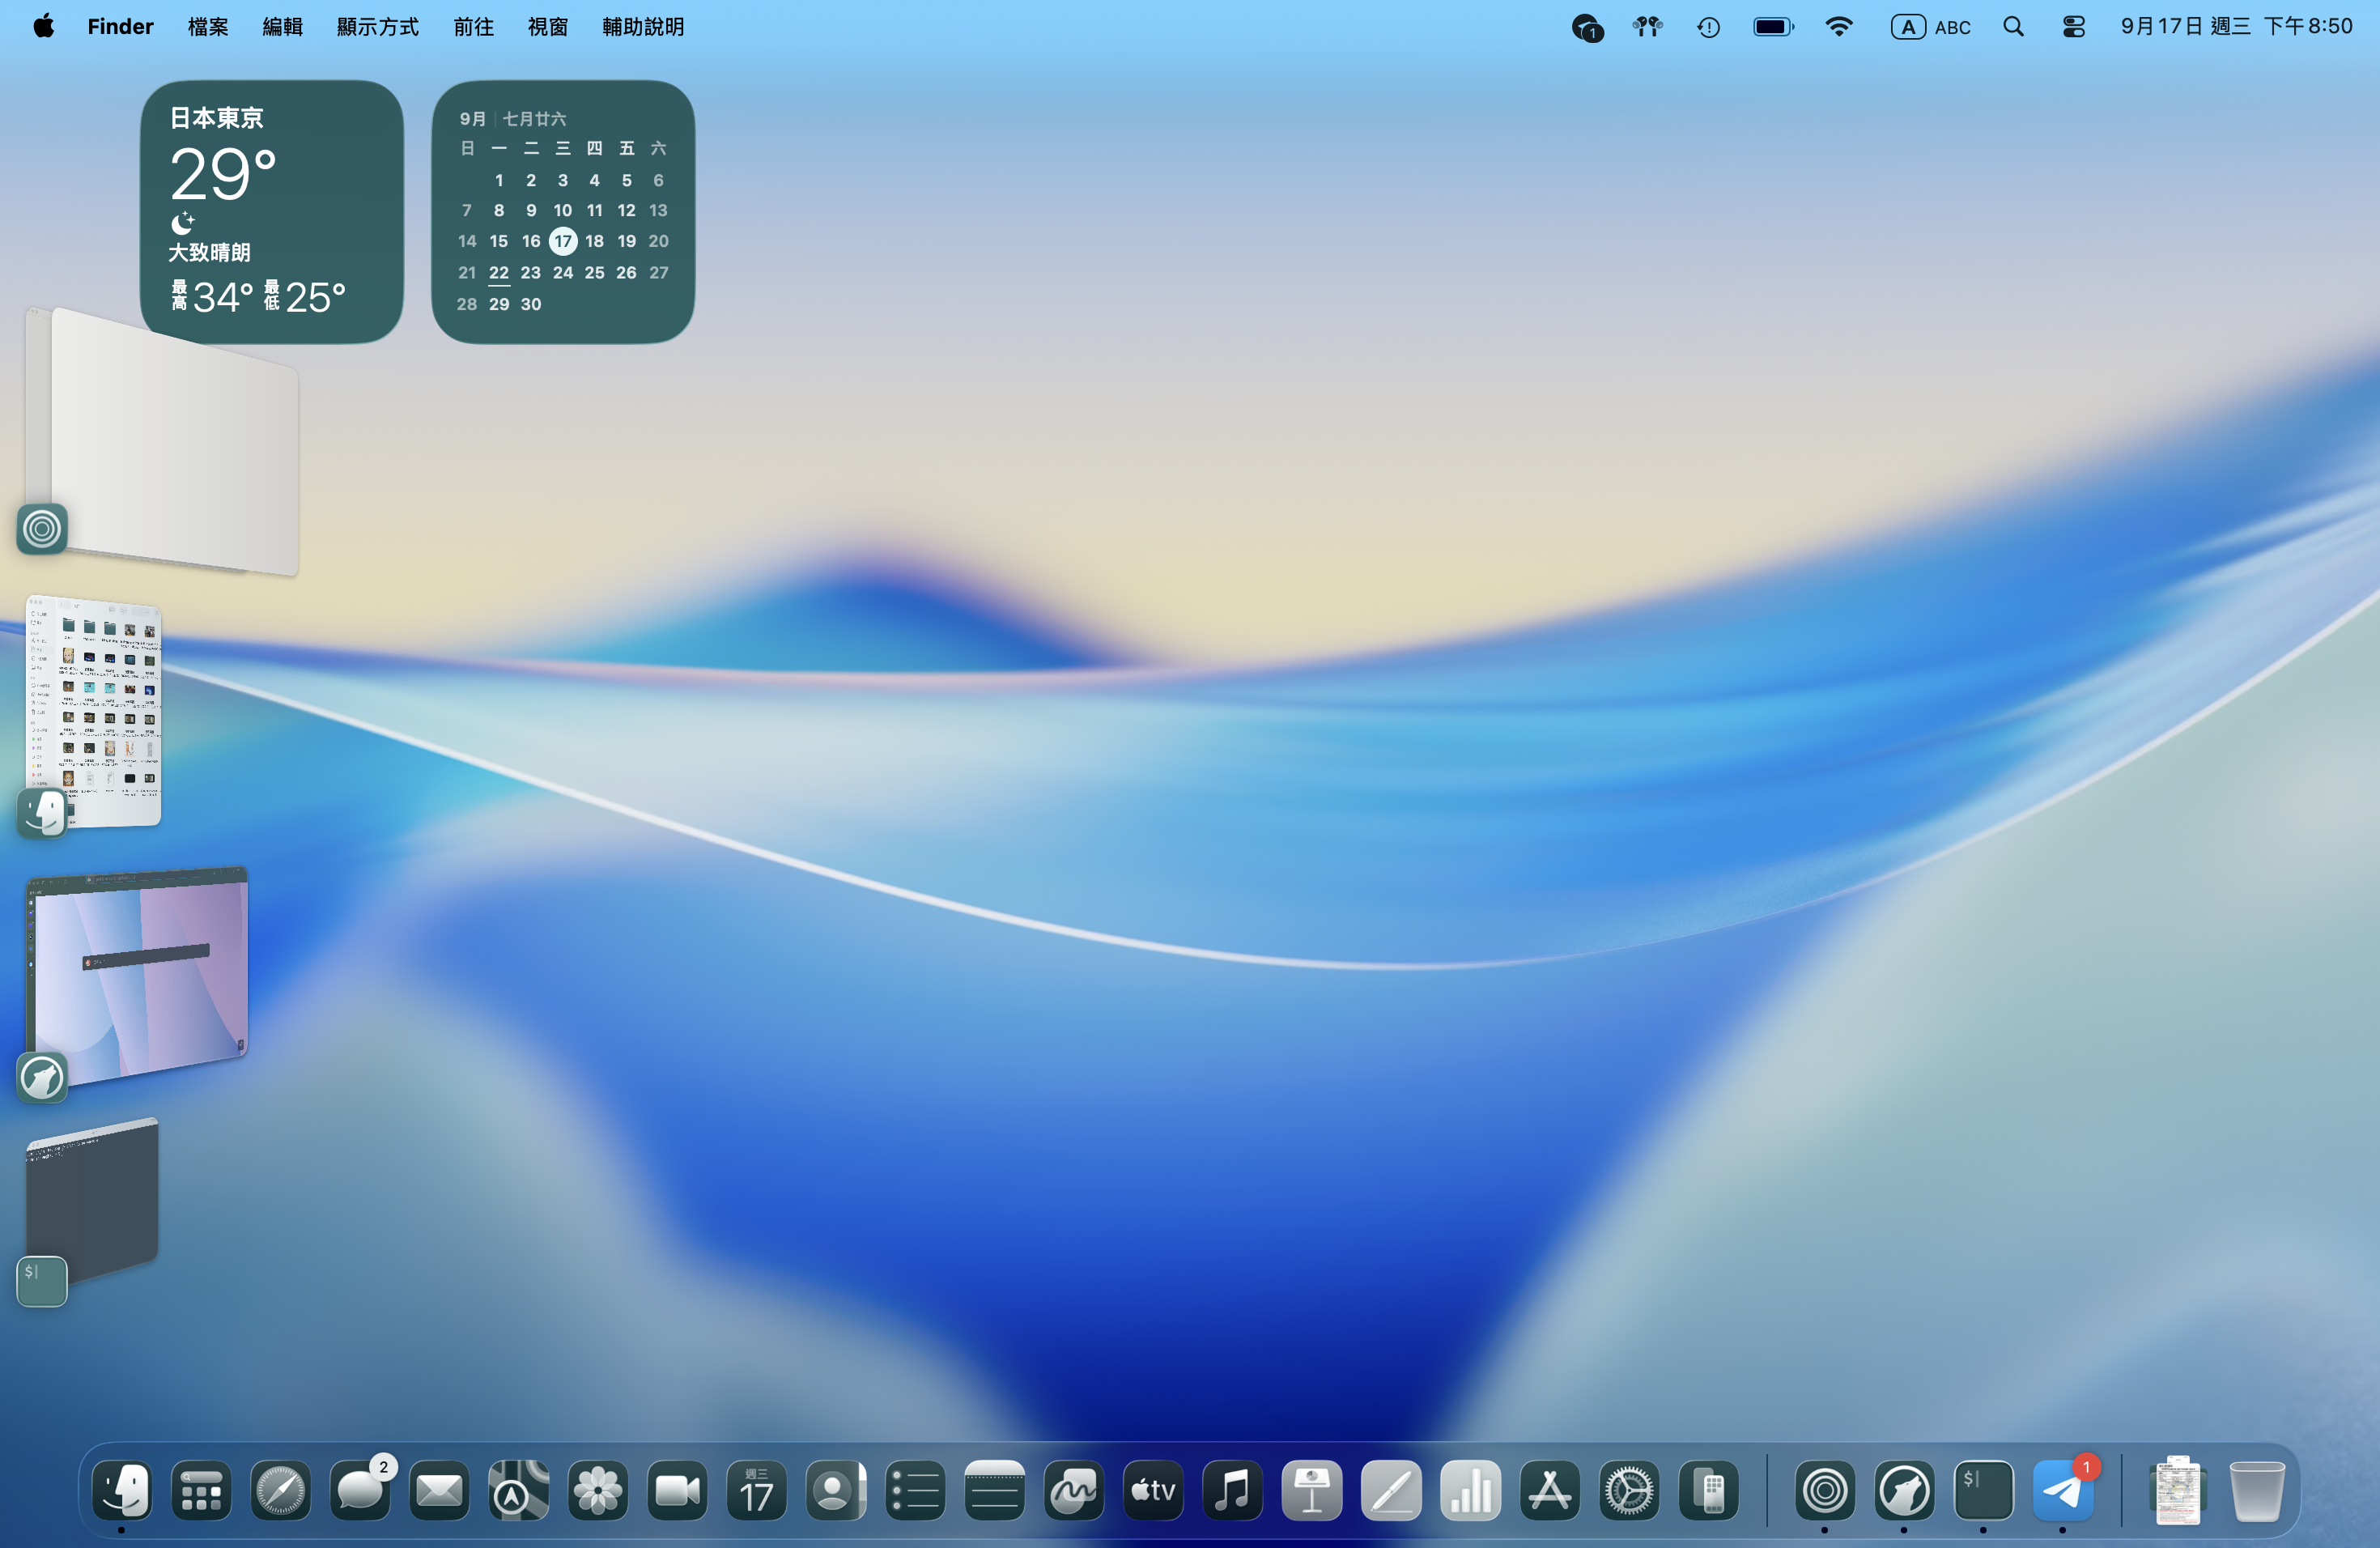Screen dimensions: 2380x1548
Task: Open the Mail app in Dock
Action: [439, 1491]
